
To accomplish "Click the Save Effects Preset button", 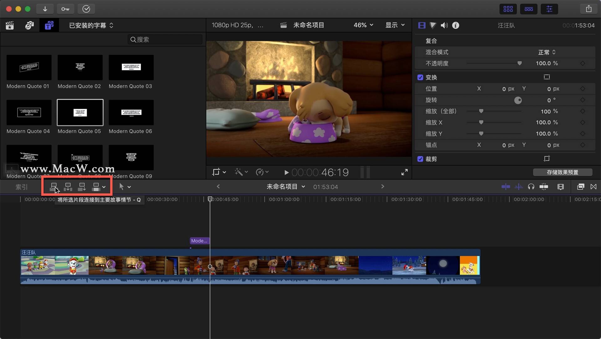I will (x=562, y=172).
